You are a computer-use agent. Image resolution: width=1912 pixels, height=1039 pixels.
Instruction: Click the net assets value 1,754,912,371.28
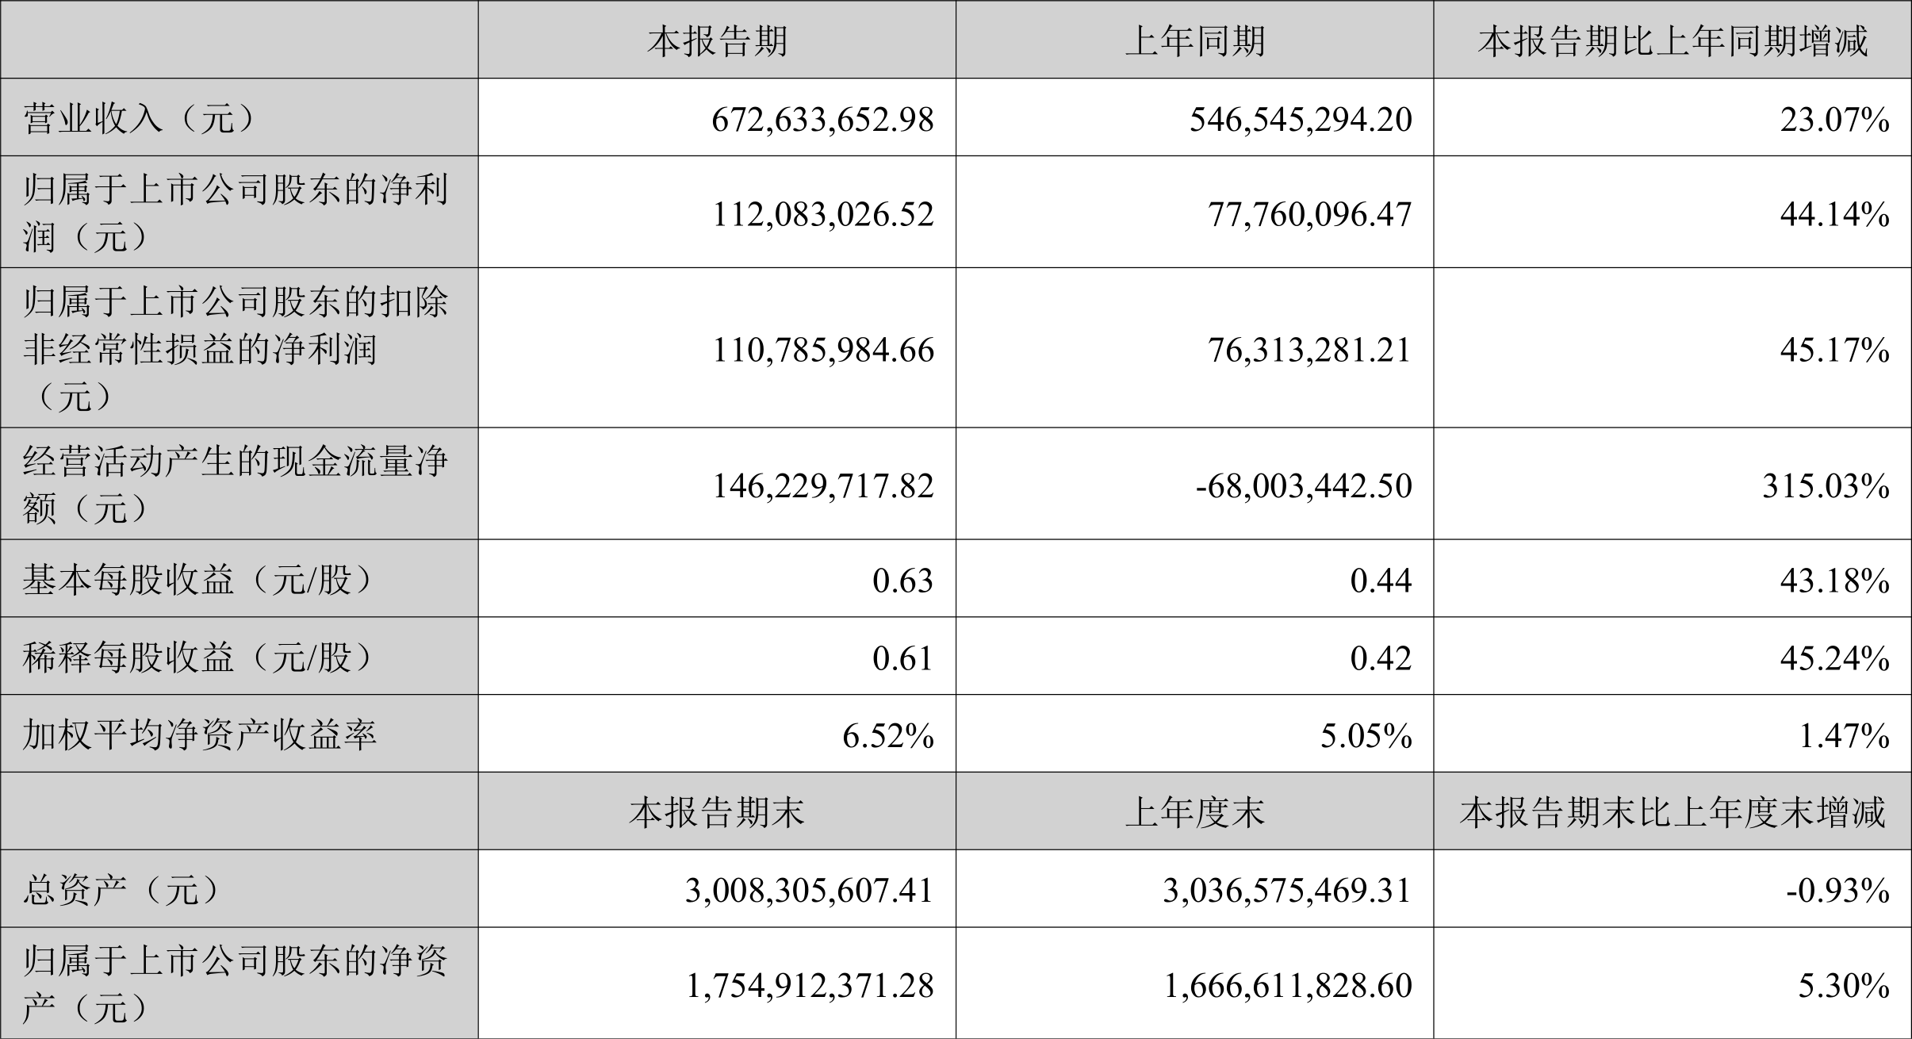click(x=810, y=984)
